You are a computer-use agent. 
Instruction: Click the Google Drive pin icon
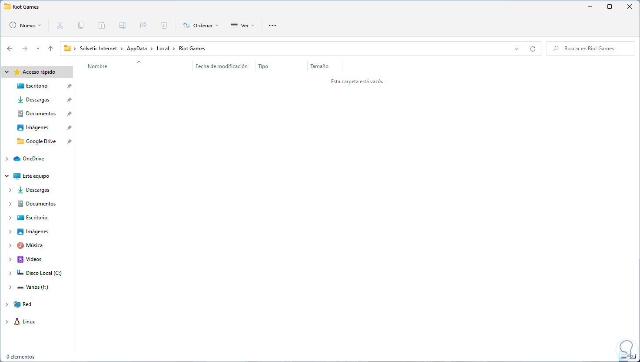click(x=69, y=141)
